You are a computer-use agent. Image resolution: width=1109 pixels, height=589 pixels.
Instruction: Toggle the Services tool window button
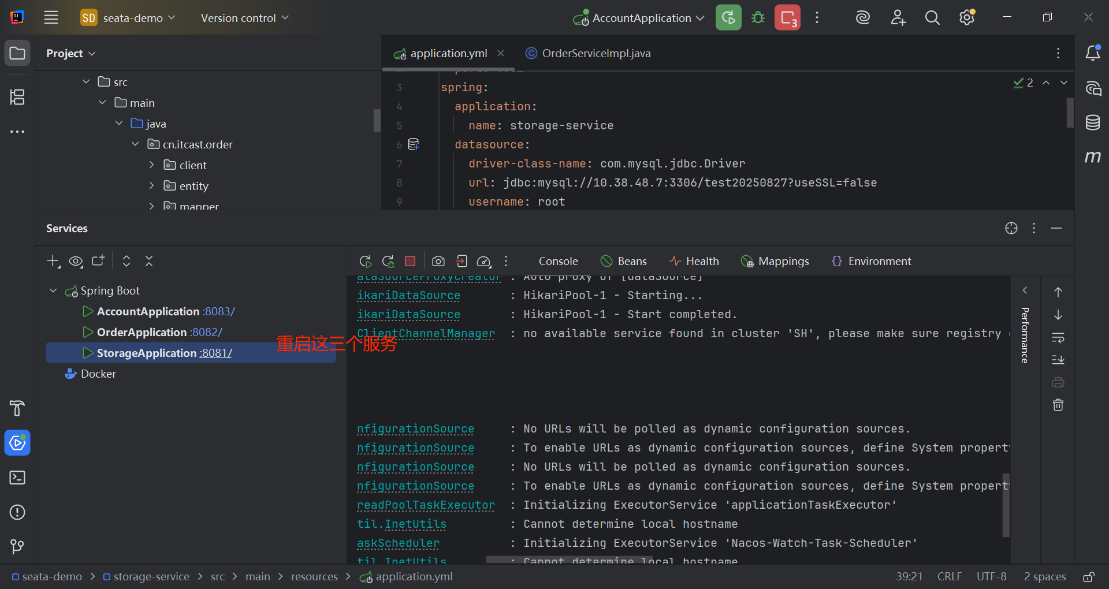[x=17, y=443]
